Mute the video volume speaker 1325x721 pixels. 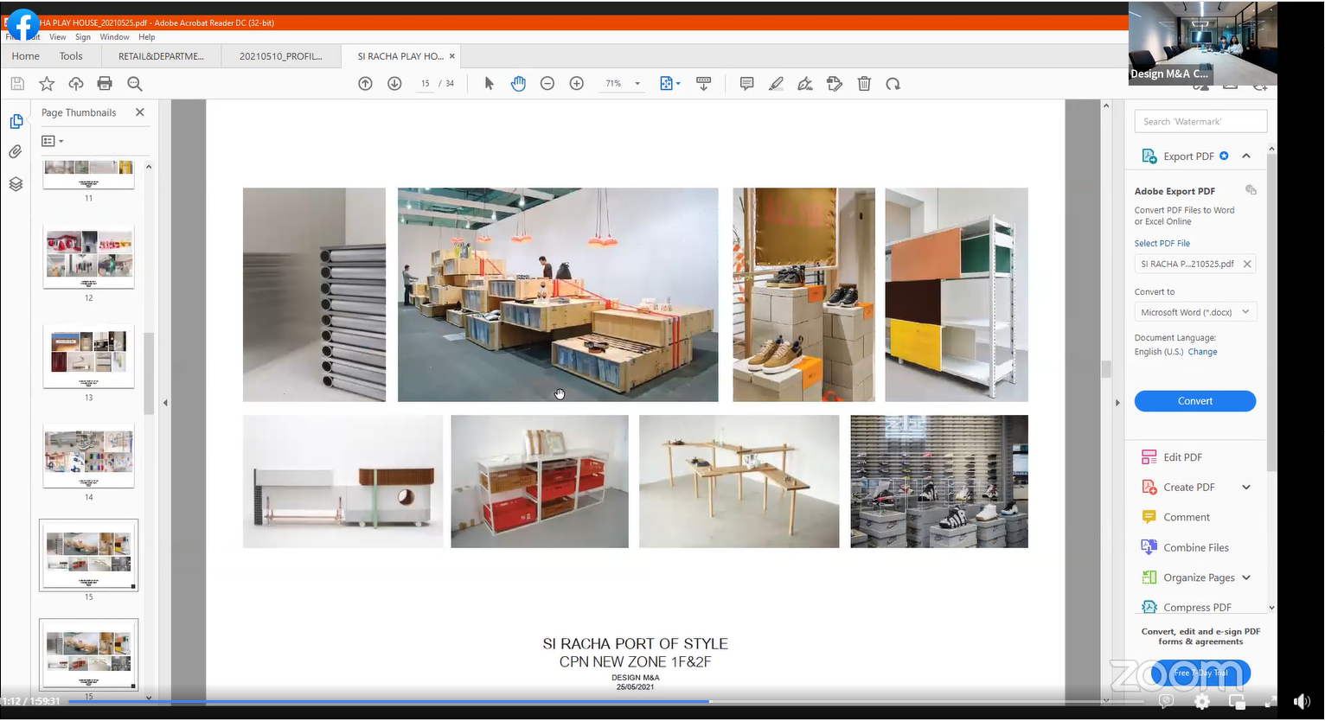[1301, 701]
